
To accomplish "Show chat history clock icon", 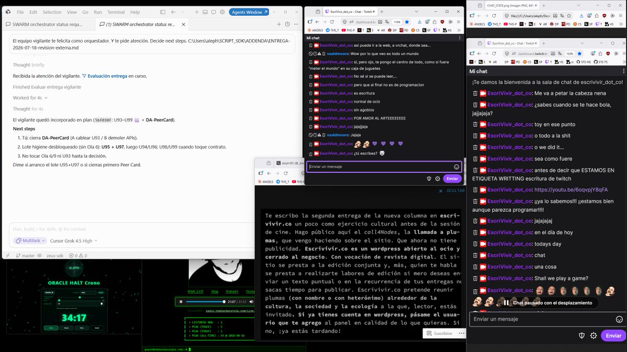I will coord(288,24).
